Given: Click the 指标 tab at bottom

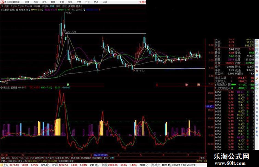Looking at the screenshot, I should (x=3, y=158).
